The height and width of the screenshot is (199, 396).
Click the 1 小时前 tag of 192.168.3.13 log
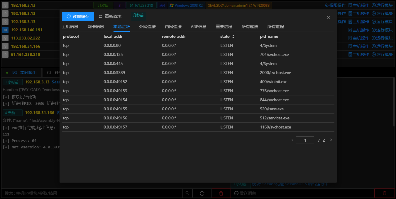click(x=12, y=82)
